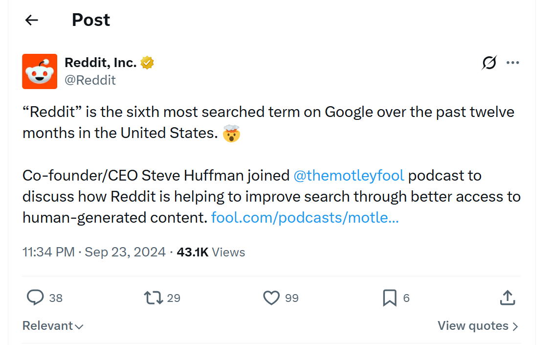This screenshot has height=345, width=552.
Task: Open the Reddit snoo profile avatar
Action: tap(40, 71)
